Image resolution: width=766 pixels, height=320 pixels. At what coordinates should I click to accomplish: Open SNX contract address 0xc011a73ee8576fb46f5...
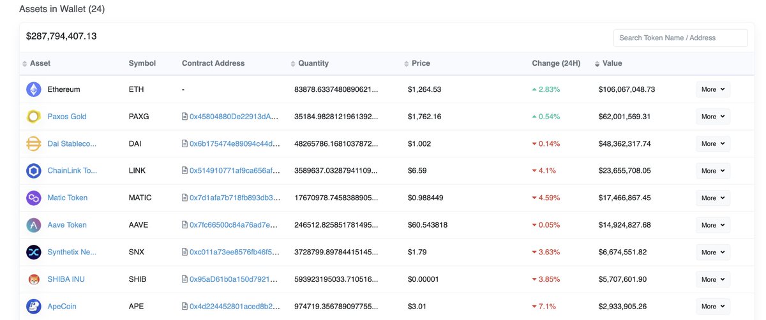235,252
